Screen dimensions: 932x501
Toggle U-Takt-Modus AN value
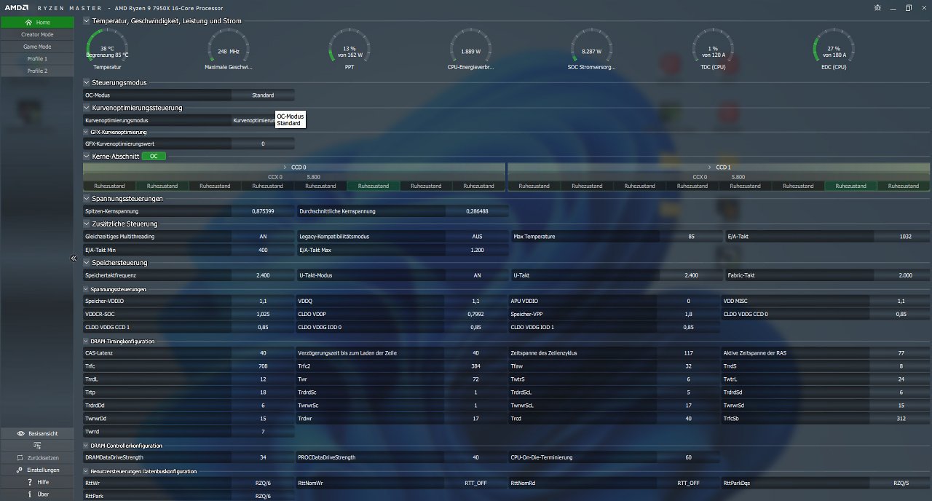[477, 276]
